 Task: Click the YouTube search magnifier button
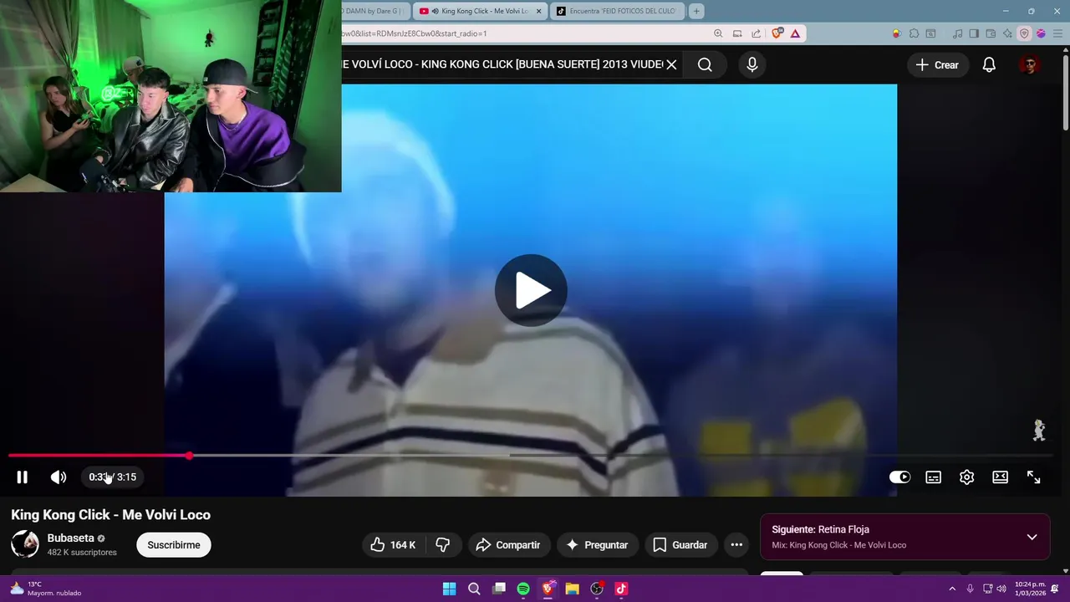coord(705,64)
